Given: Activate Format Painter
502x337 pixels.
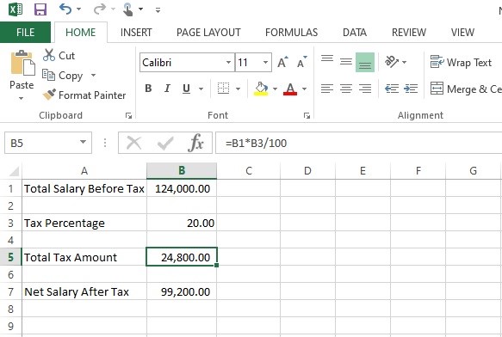Looking at the screenshot, I should point(84,95).
